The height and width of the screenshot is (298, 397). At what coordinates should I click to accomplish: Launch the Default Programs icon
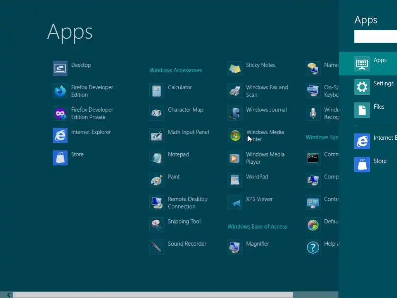coord(313,225)
